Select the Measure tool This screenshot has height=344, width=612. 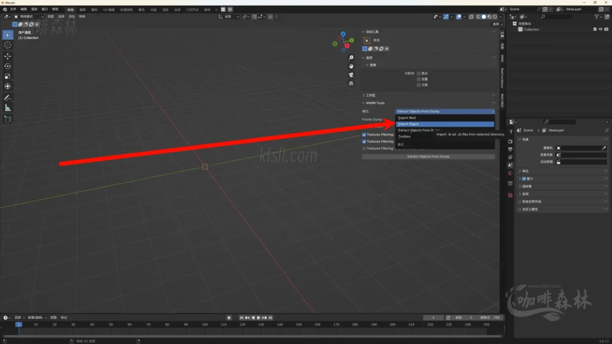(8, 107)
